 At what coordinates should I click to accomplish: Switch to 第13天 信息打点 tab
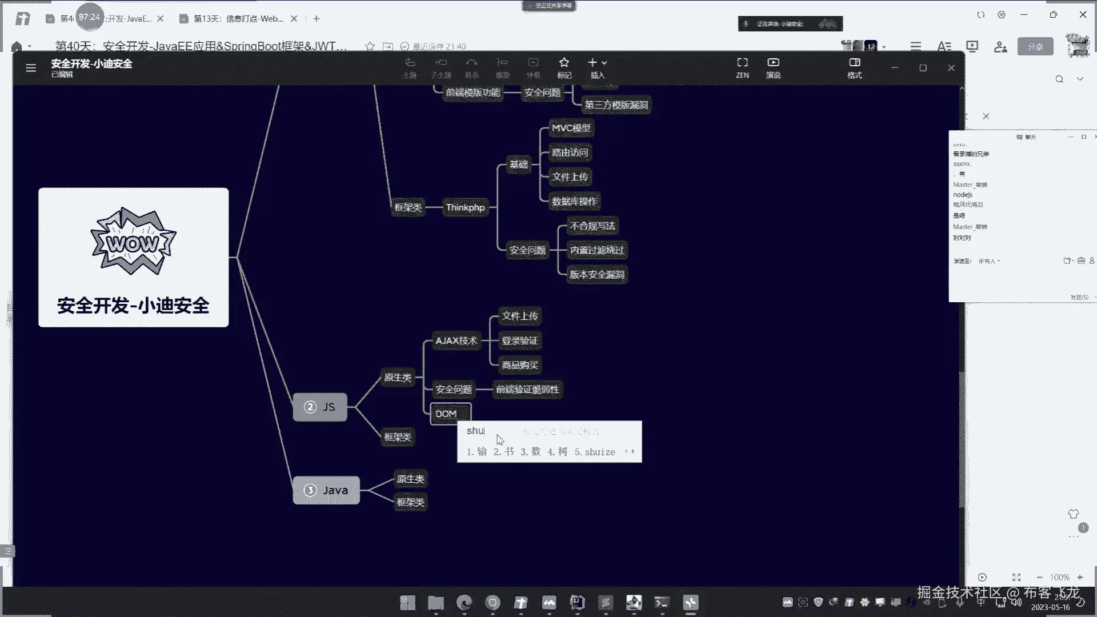coord(239,19)
